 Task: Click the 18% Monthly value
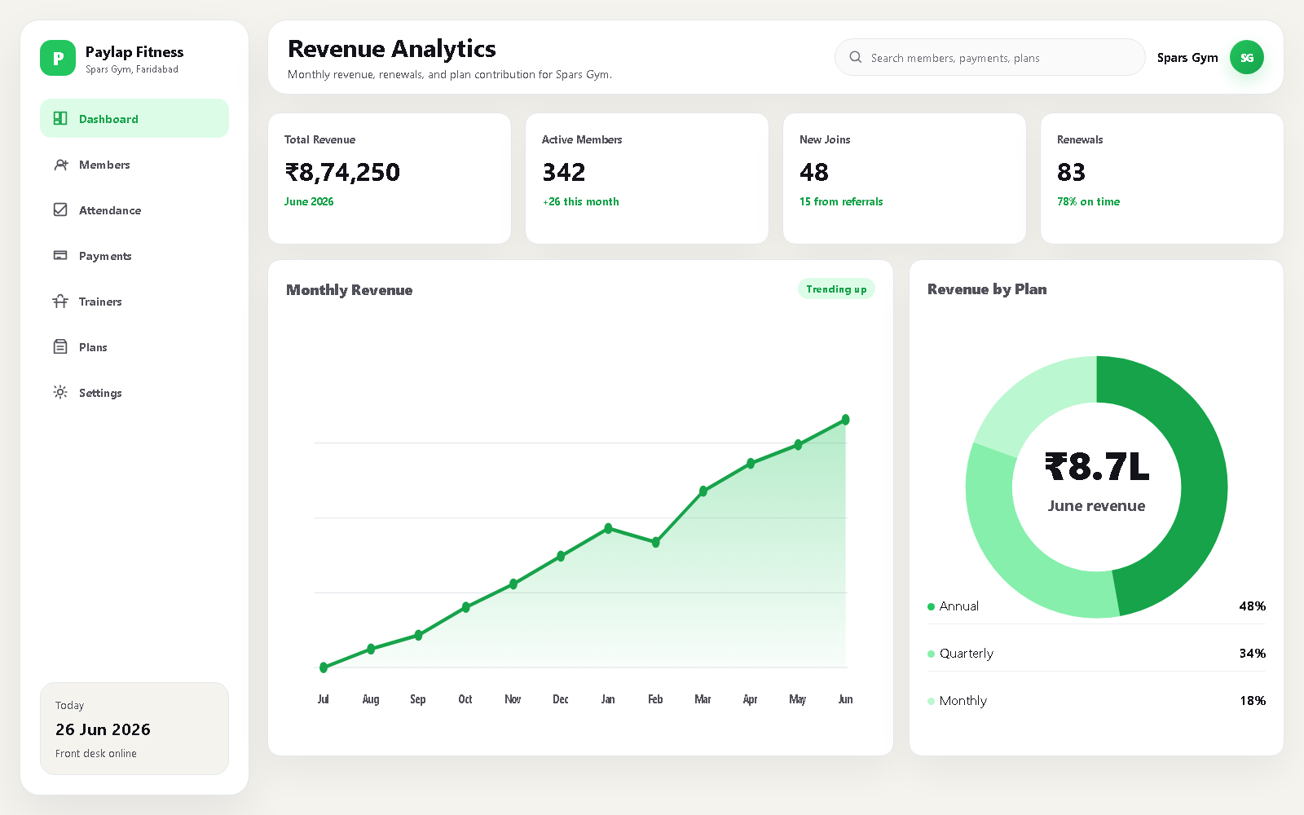coord(1253,701)
